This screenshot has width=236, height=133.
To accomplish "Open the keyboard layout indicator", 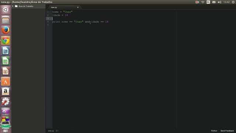I will coord(208,2).
